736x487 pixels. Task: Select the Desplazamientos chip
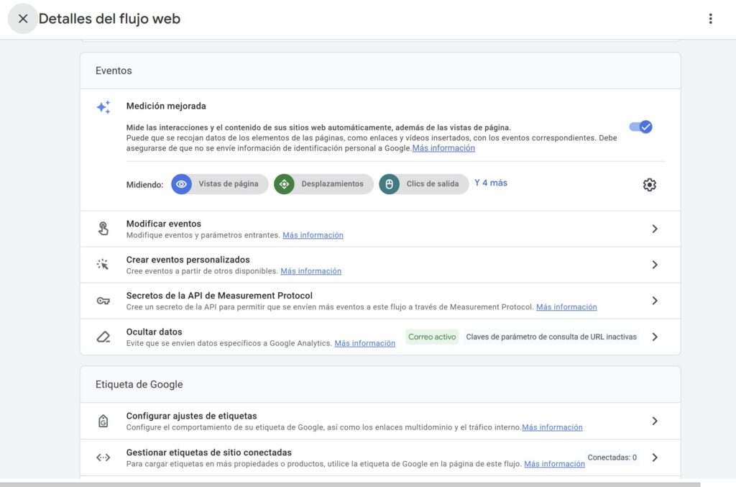pos(324,184)
